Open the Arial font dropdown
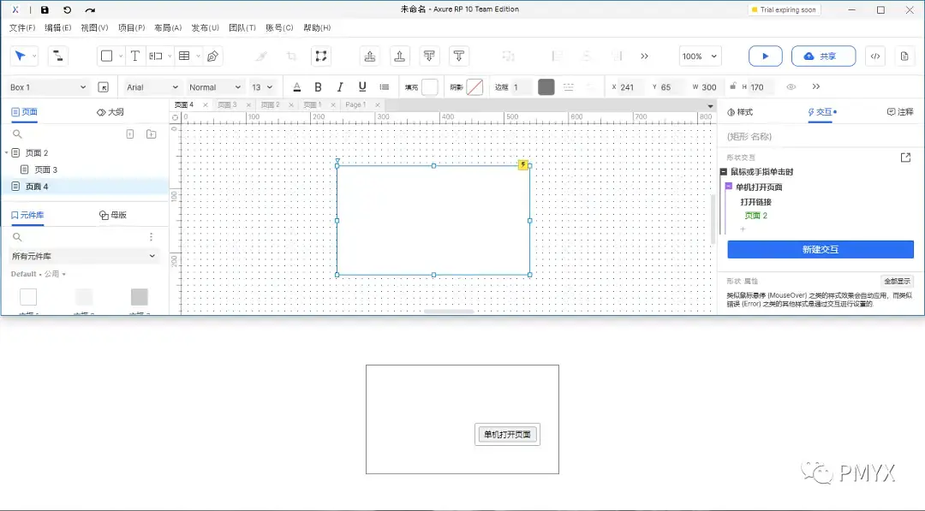The image size is (925, 511). click(152, 87)
